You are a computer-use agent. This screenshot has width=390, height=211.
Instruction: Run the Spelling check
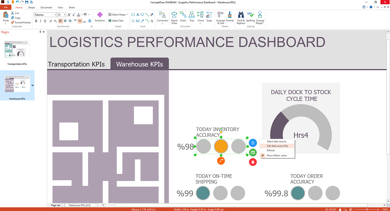coord(250,17)
